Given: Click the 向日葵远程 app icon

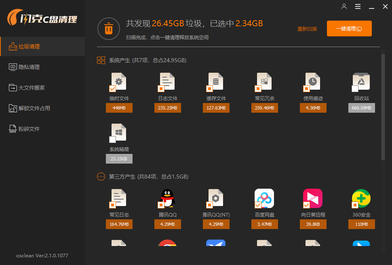Looking at the screenshot, I should [313, 198].
